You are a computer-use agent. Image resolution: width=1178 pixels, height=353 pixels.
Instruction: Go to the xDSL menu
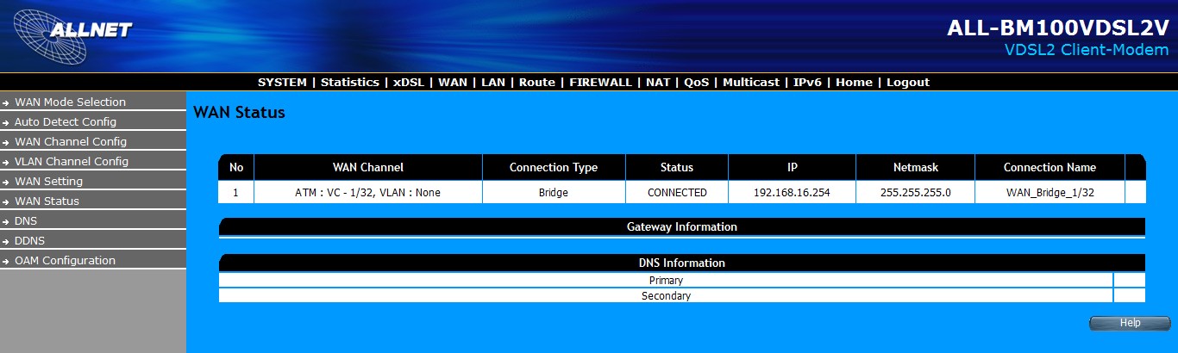(409, 83)
